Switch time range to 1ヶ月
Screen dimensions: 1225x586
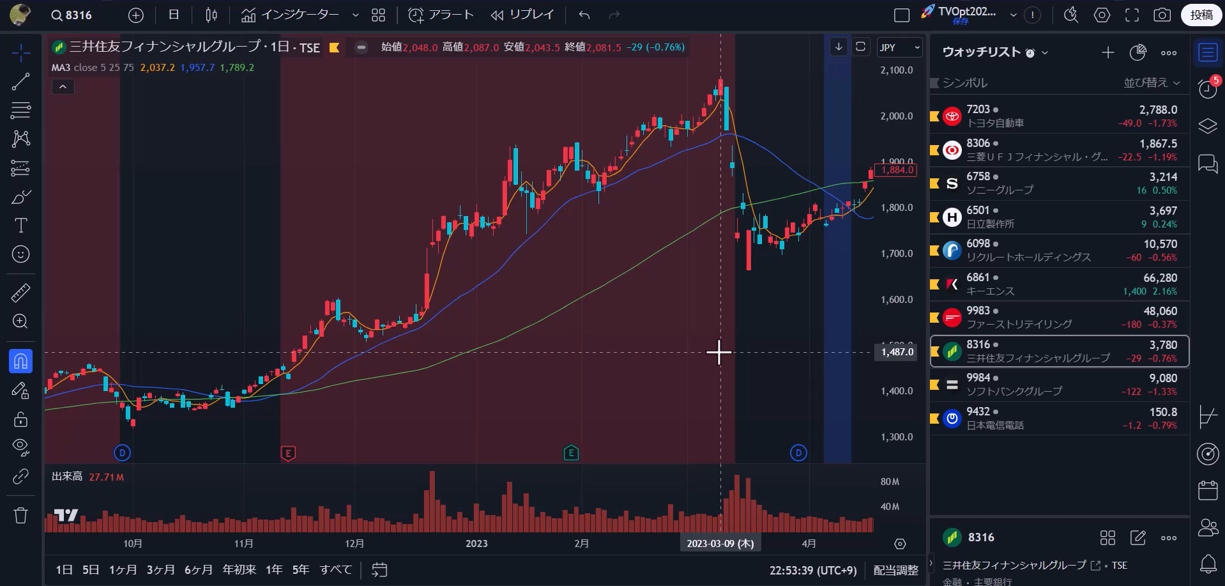(123, 569)
